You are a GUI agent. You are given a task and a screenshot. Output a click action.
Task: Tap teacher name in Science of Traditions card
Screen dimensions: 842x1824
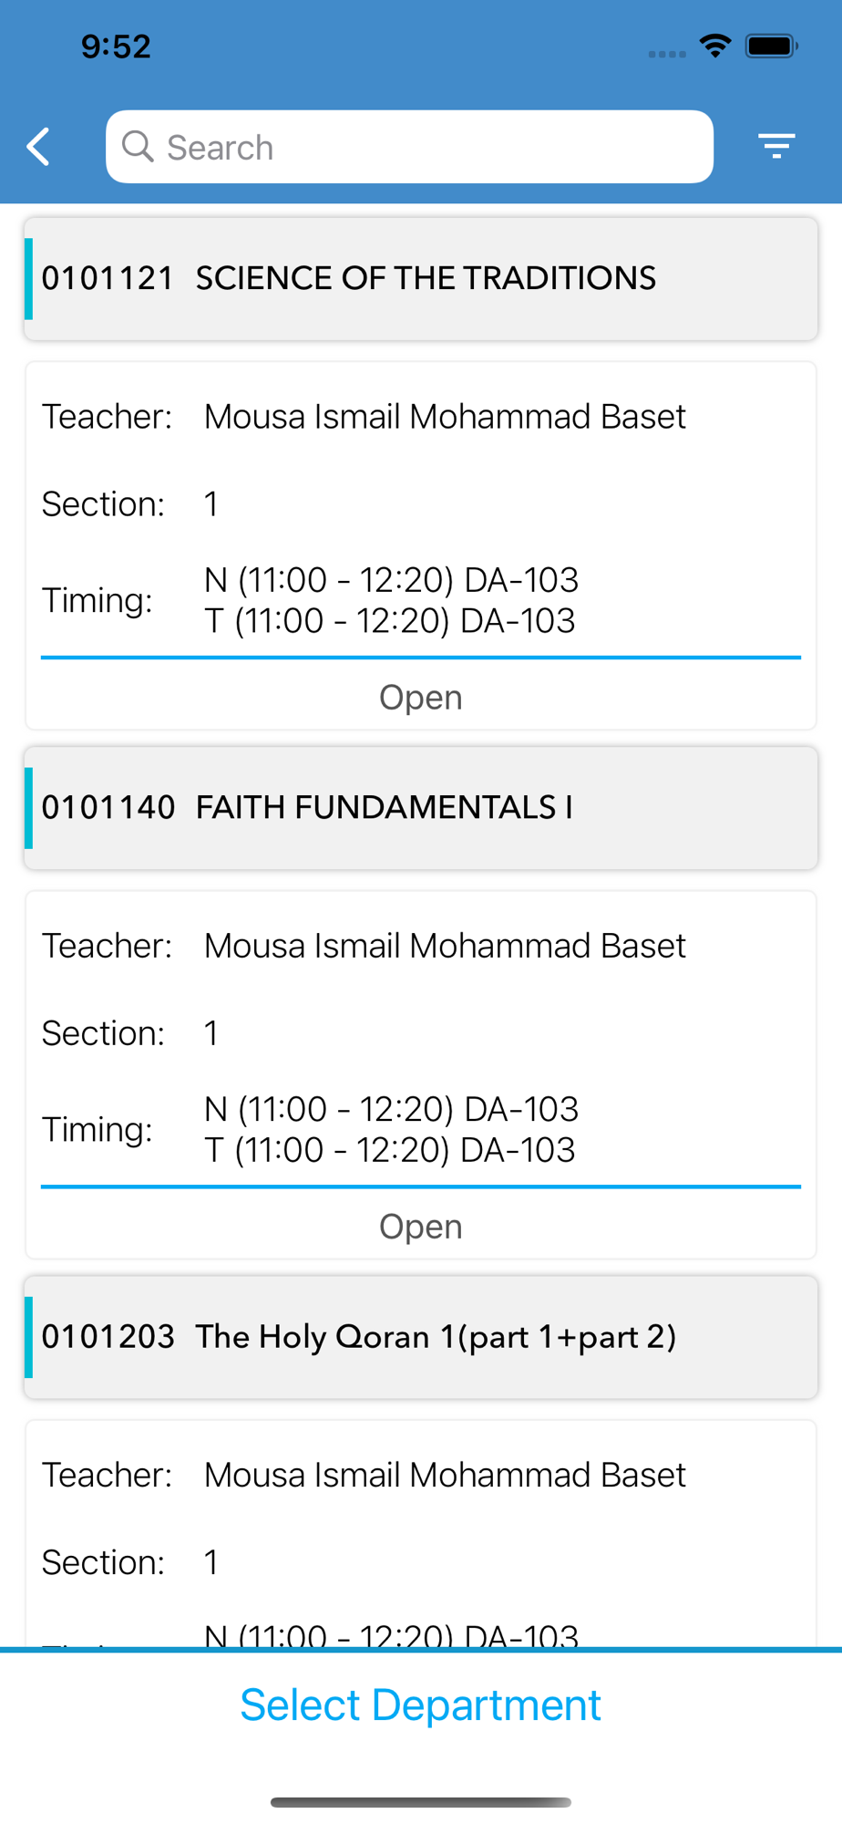(x=445, y=417)
